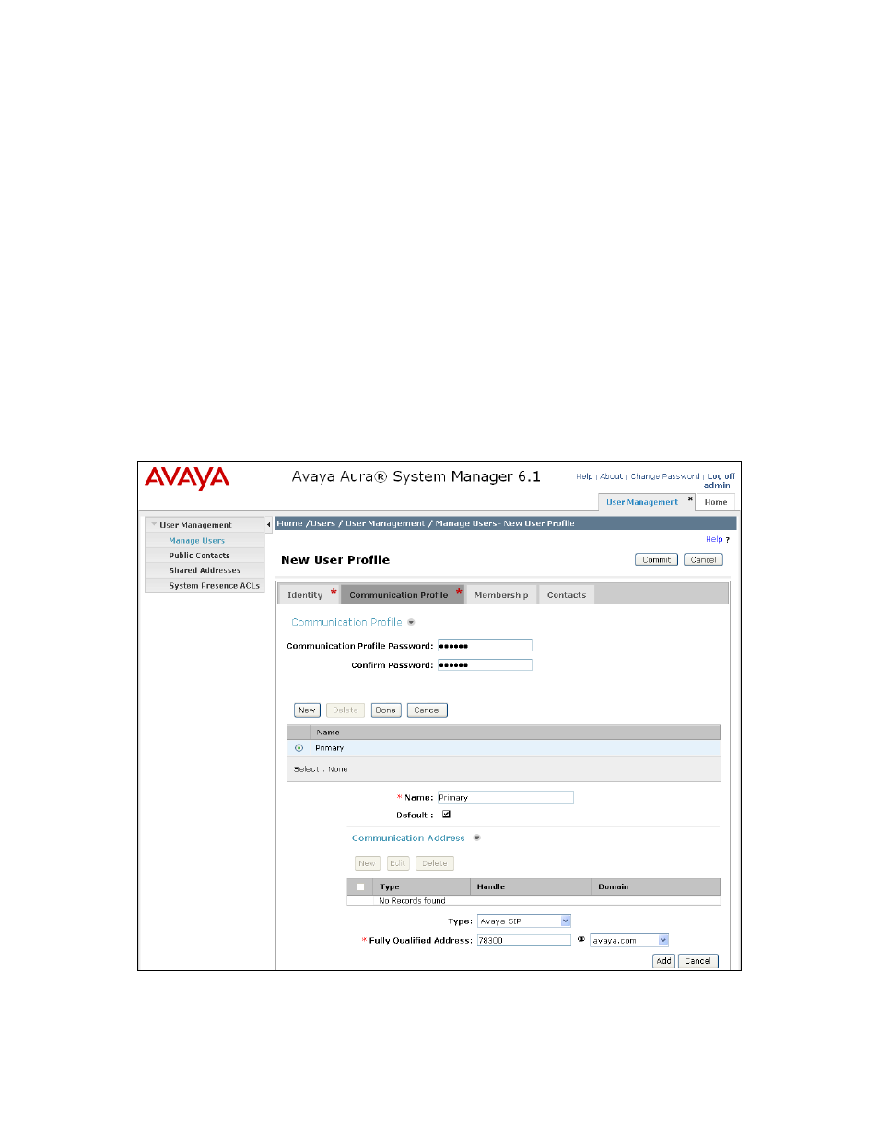Open the Type dropdown showing Avaya SIP
This screenshot has height=1138, width=879.
(x=524, y=921)
